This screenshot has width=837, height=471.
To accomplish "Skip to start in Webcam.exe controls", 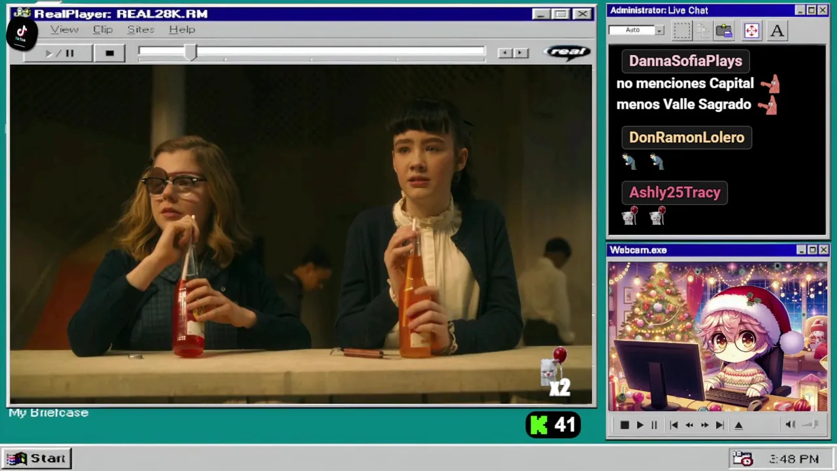I will 674,425.
